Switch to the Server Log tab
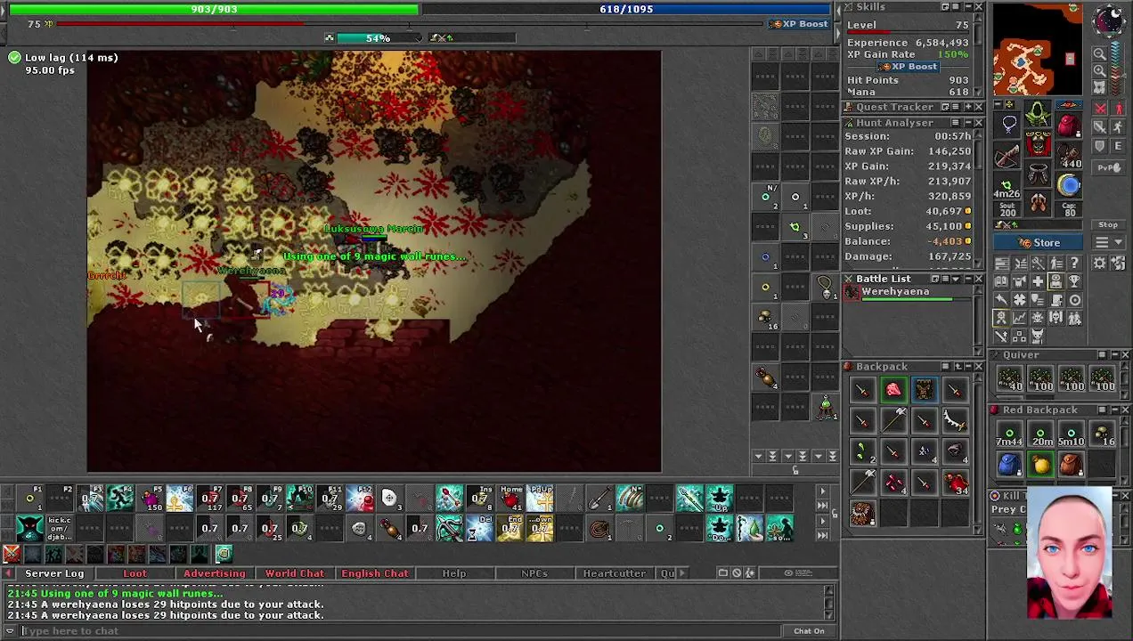The height and width of the screenshot is (641, 1133). (x=54, y=573)
